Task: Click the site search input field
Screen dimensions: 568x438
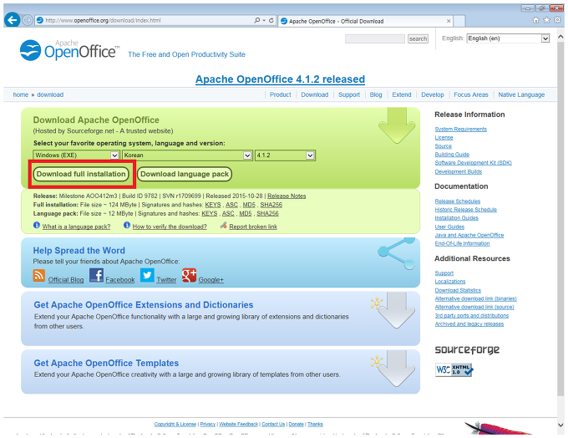Action: click(x=374, y=38)
